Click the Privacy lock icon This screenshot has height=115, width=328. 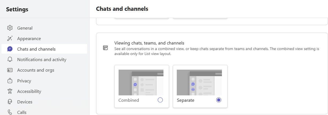10,81
